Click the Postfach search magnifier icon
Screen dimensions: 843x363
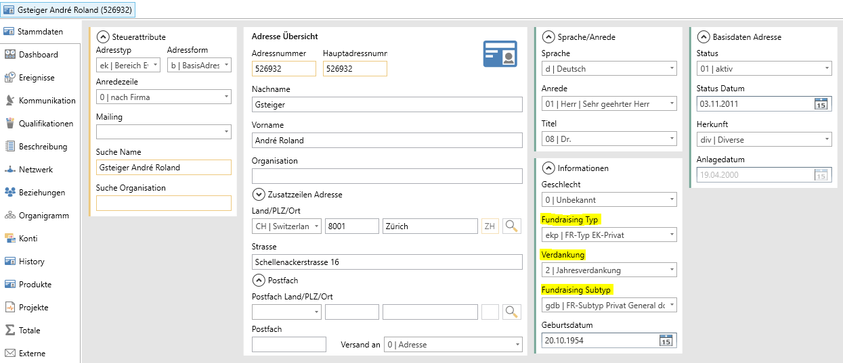511,312
